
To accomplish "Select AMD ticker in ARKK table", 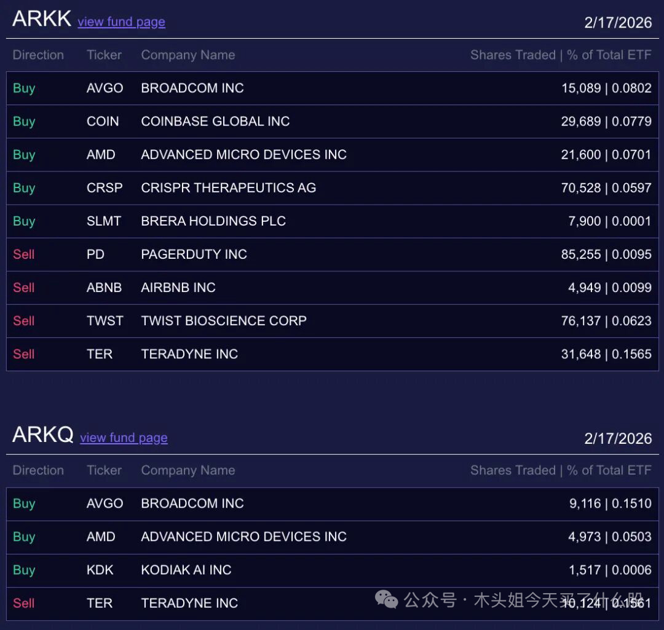I will 101,154.
